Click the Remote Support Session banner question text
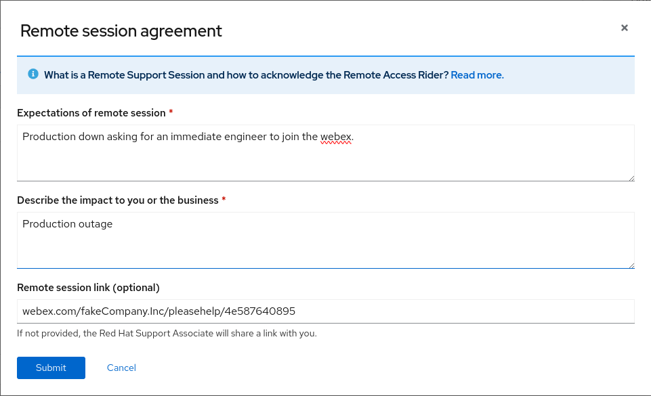The width and height of the screenshot is (651, 396). (246, 75)
